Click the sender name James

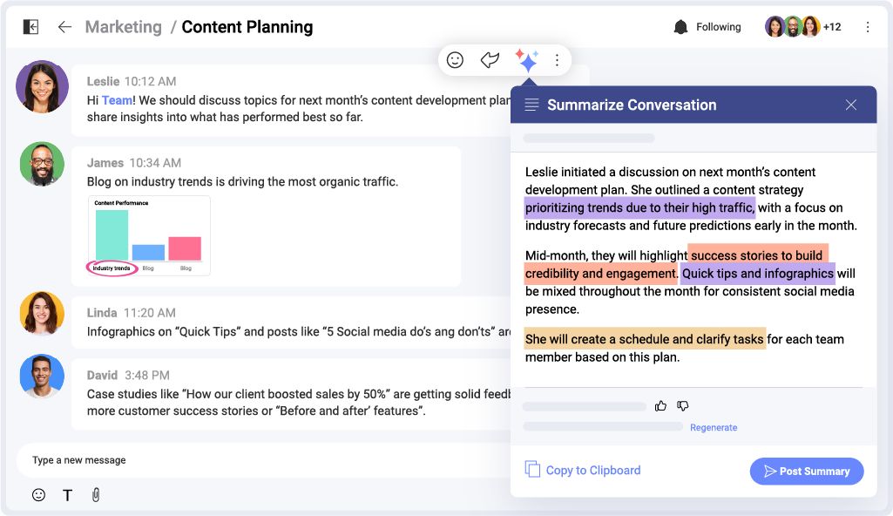105,163
